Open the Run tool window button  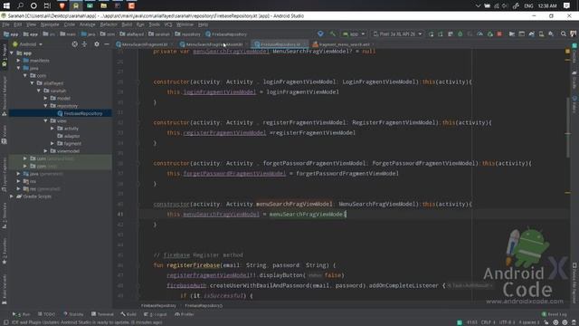click(22, 314)
